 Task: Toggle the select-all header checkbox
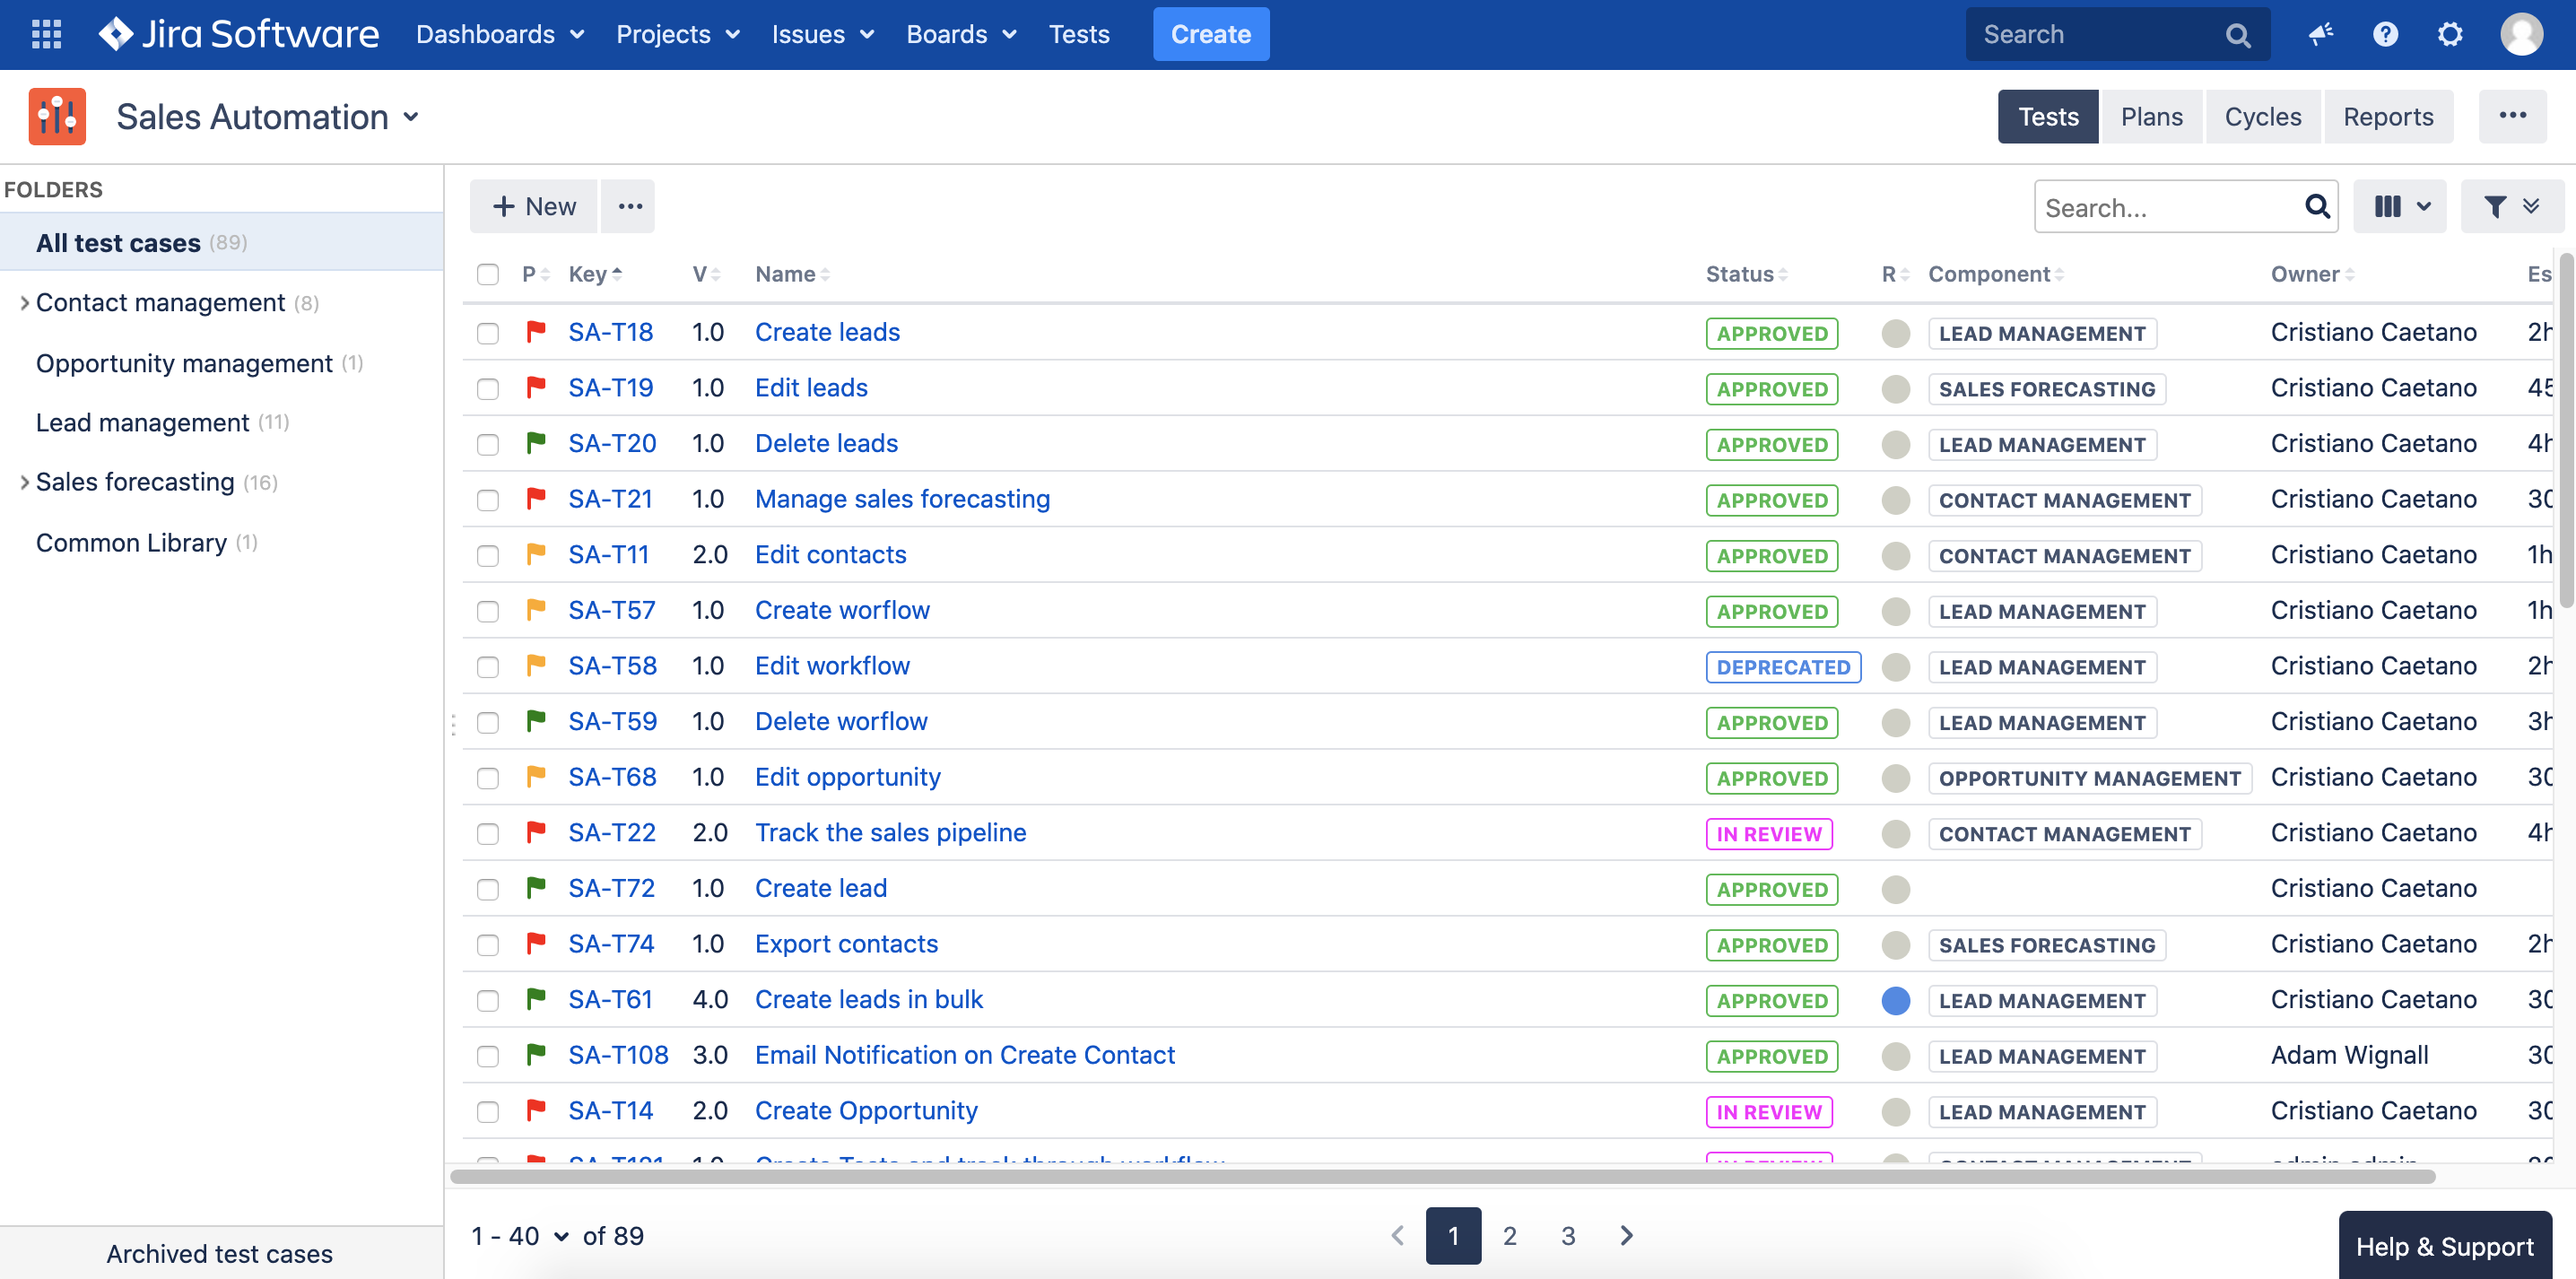(487, 274)
